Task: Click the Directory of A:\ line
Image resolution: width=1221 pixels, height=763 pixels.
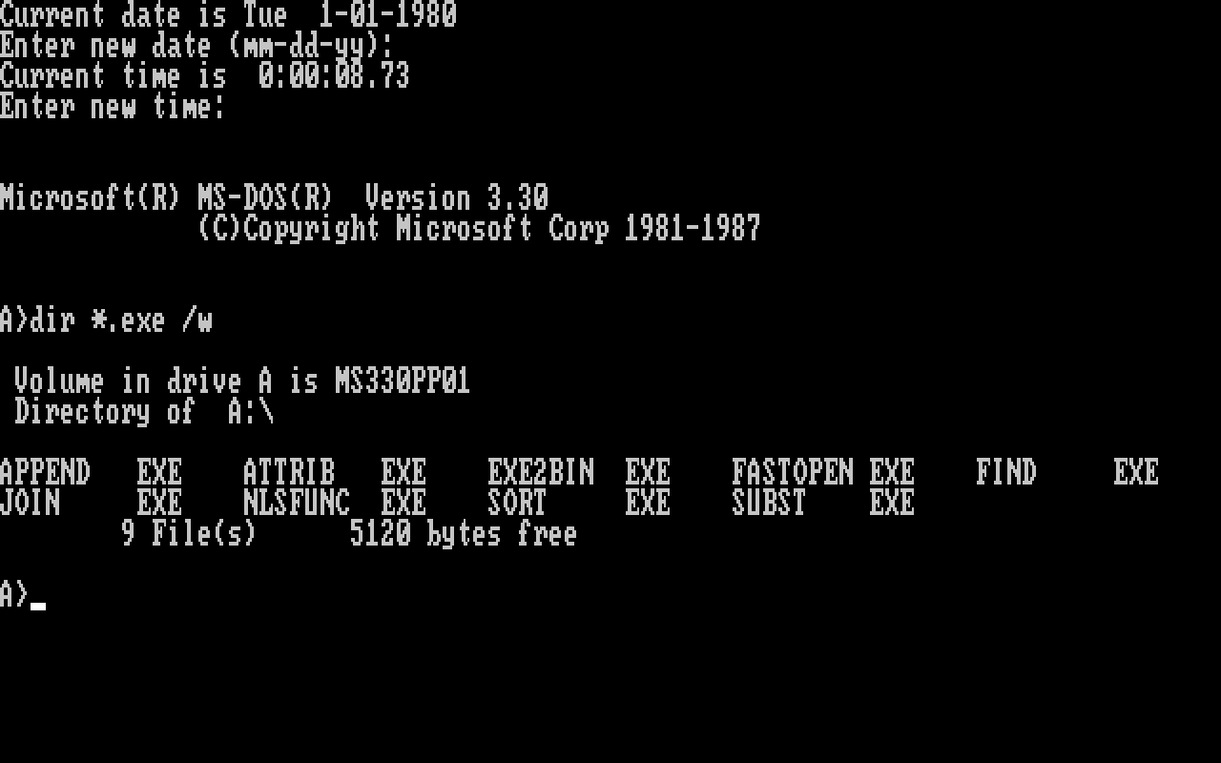Action: 145,412
